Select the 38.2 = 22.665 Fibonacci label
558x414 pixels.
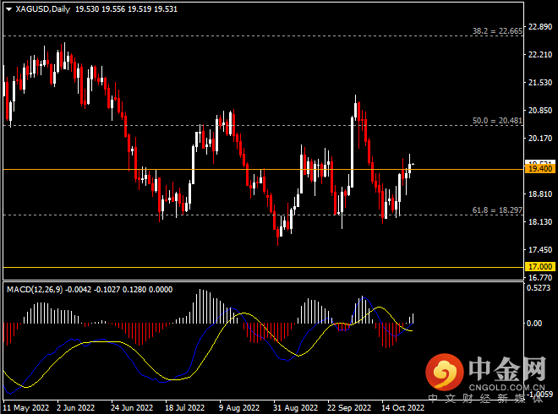coord(497,31)
